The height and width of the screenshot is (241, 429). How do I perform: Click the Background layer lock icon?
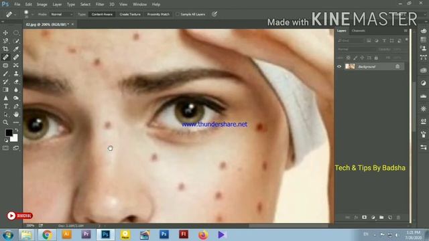tap(397, 66)
